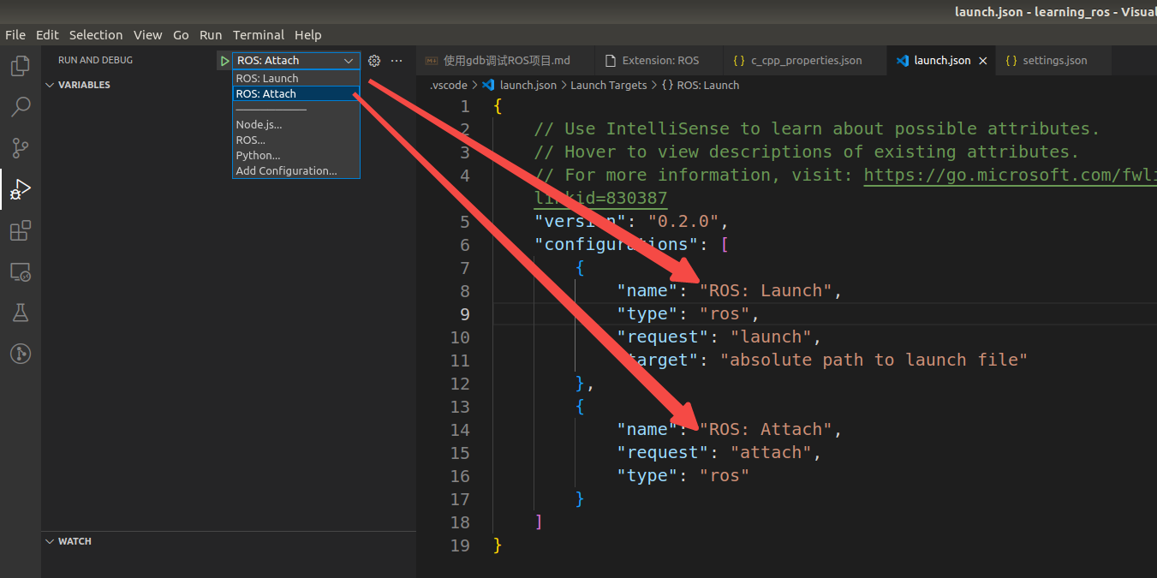Switch to the c_cpp_properties.json tab
1157x578 pixels.
pyautogui.click(x=806, y=61)
